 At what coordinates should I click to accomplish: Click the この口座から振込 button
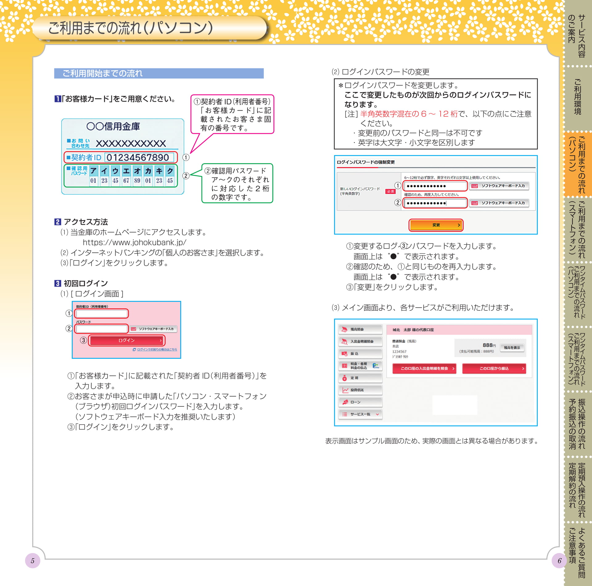click(x=494, y=368)
